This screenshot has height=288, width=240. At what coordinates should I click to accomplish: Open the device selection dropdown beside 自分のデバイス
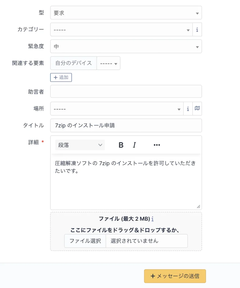click(x=108, y=63)
